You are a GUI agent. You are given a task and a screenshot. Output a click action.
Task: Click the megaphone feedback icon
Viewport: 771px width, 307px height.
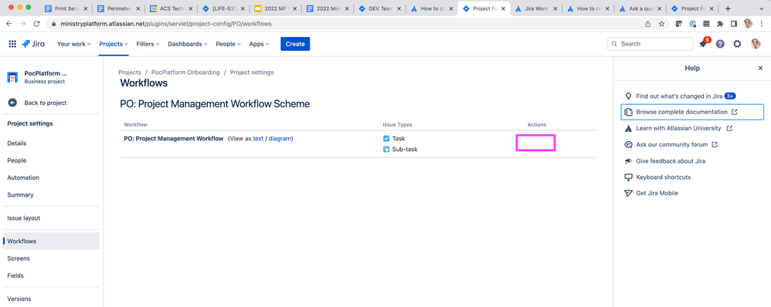tap(628, 161)
